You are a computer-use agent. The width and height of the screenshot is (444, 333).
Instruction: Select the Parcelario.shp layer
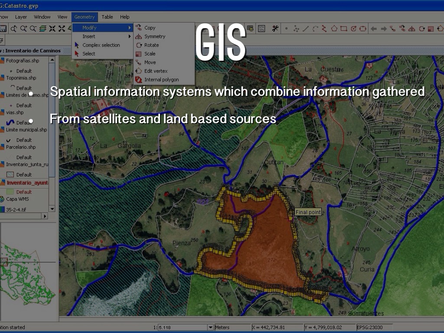point(20,147)
